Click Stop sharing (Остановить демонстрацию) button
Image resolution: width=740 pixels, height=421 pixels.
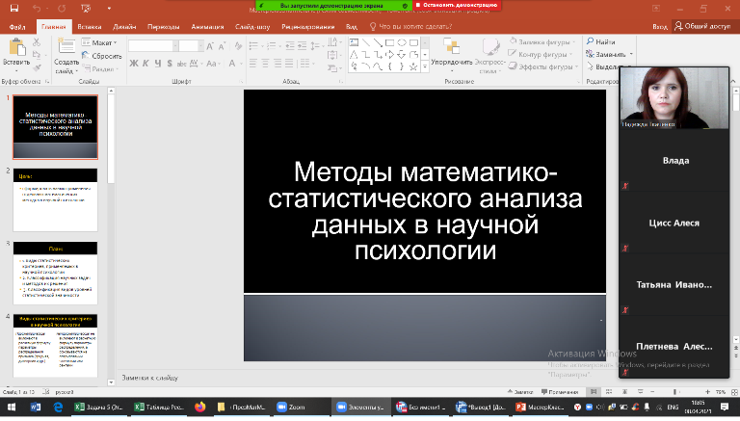[459, 6]
